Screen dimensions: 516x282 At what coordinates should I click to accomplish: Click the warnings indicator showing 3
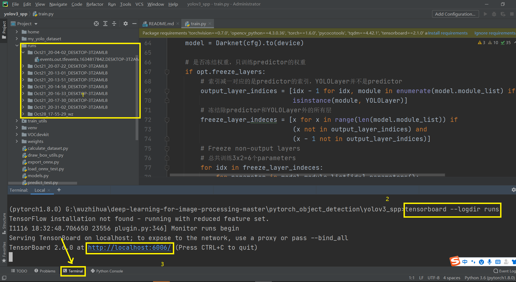point(481,42)
